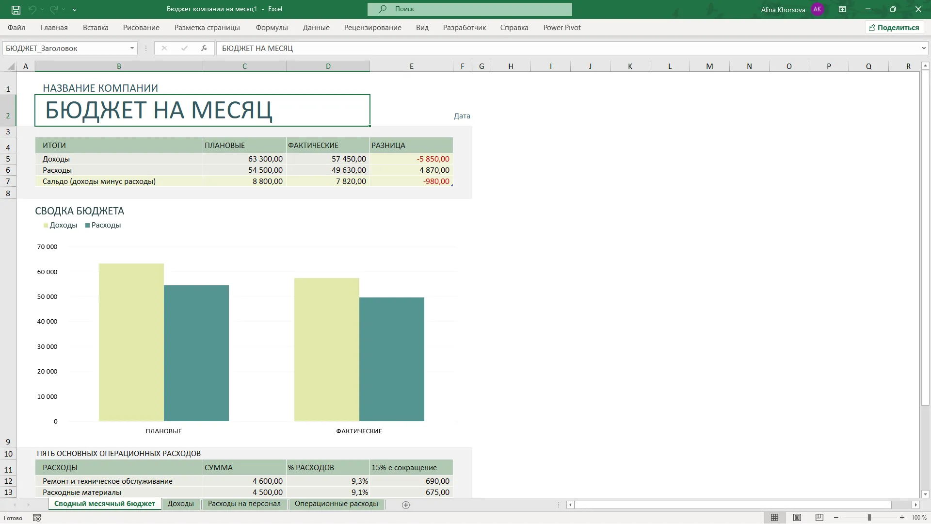The image size is (931, 524).
Task: Open the Операционные расходы sheet tab
Action: tap(337, 504)
